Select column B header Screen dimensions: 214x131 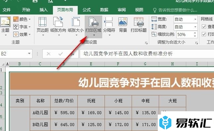tap(20, 64)
